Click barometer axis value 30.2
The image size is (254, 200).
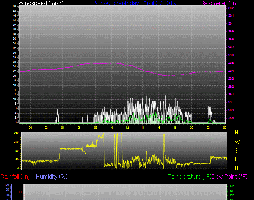(231, 8)
